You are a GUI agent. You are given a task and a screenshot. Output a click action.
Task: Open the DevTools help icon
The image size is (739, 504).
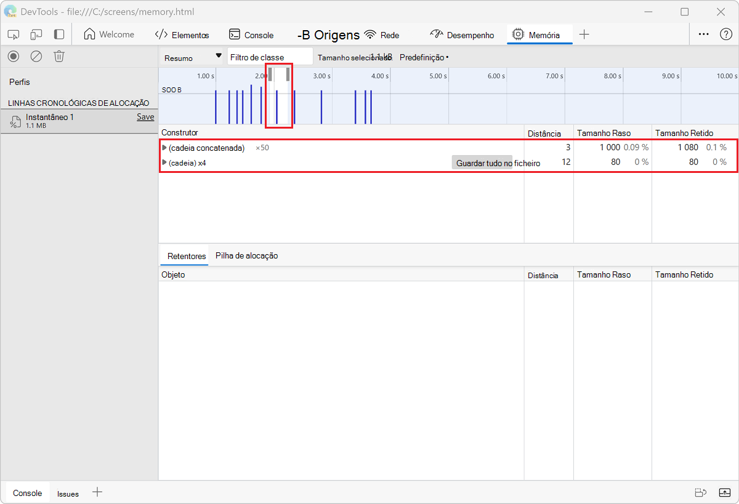(726, 34)
